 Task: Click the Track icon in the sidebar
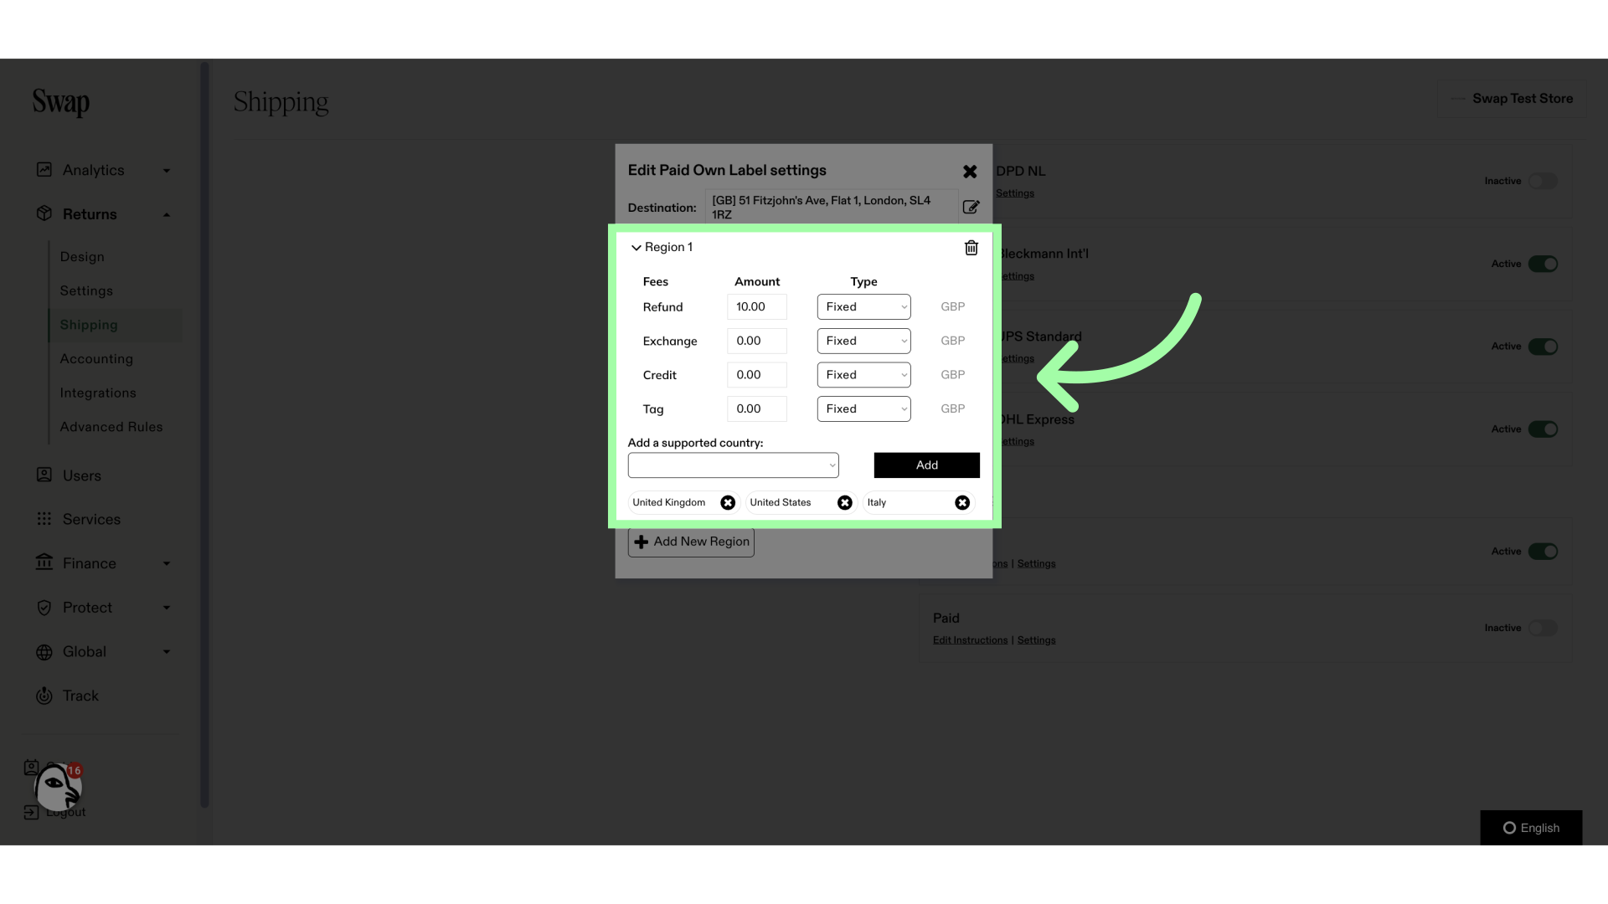click(44, 696)
